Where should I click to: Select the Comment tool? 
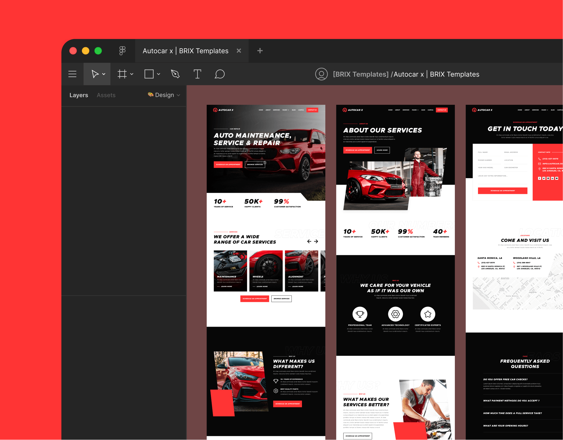219,74
